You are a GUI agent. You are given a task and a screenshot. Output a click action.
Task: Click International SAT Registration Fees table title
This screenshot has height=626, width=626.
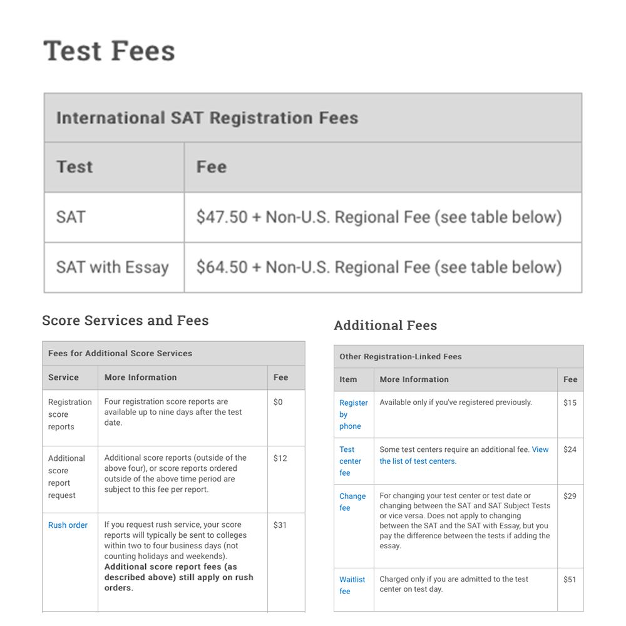(207, 118)
